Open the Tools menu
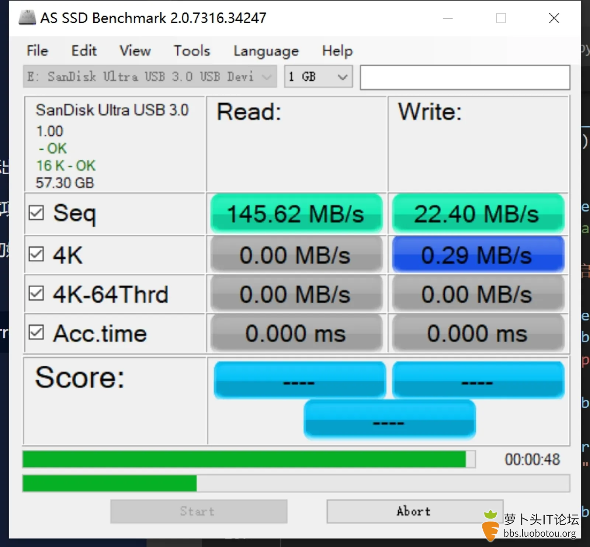This screenshot has width=590, height=547. tap(192, 51)
